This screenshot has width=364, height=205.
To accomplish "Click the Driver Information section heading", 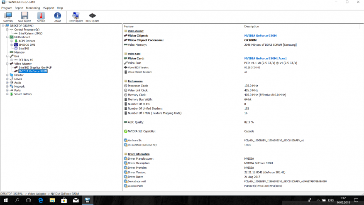I will tap(139, 154).
